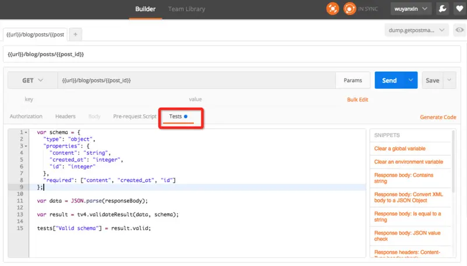Insert the Clear an environment variable snippet
The width and height of the screenshot is (467, 266).
point(409,162)
